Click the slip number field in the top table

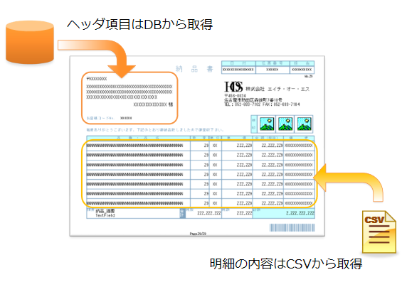(273, 70)
